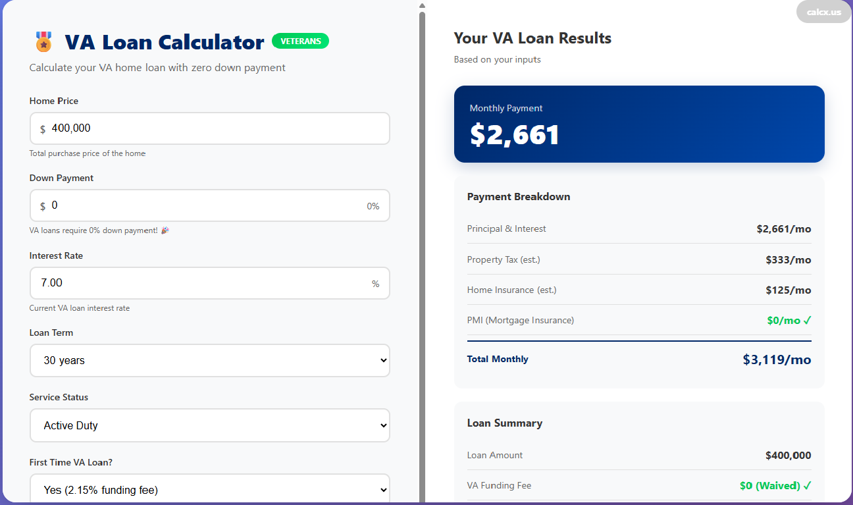Click the calcx.us watermark badge
853x505 pixels.
pos(823,11)
